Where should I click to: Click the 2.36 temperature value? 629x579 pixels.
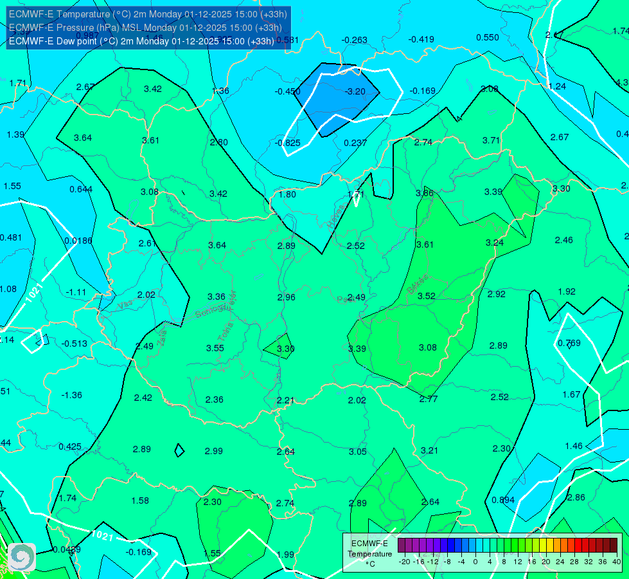pos(215,400)
